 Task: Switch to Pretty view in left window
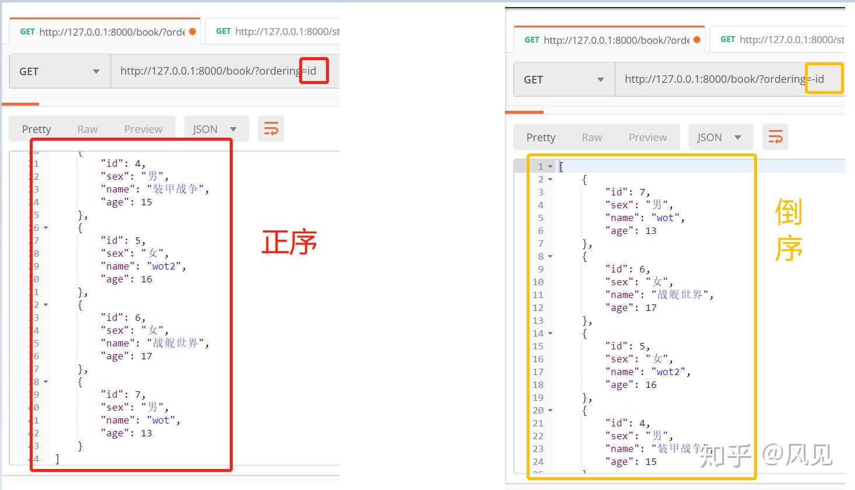[x=36, y=129]
